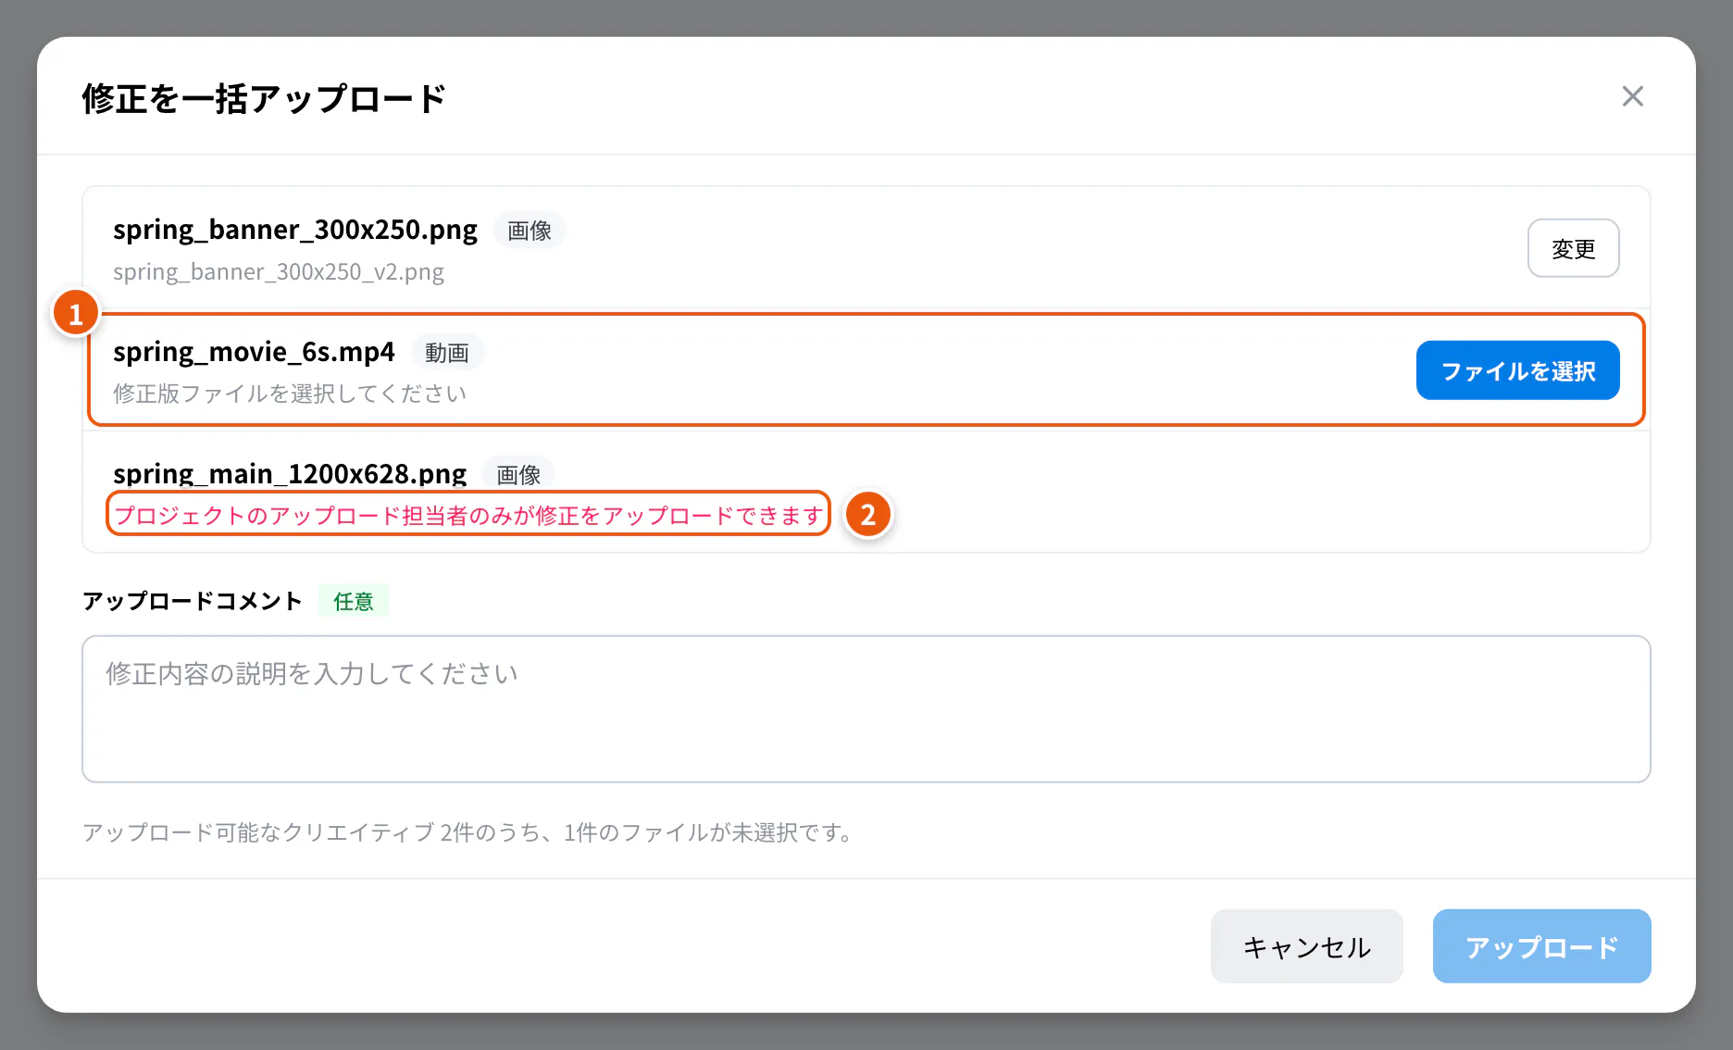
Task: Select the spring_banner_300x250.png file name
Action: point(295,230)
